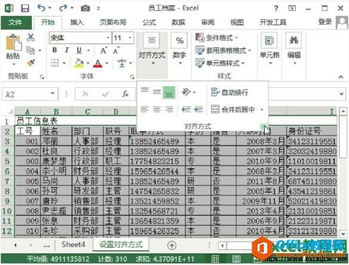Expand the font color dropdown arrow
349x265 pixels.
(107, 63)
